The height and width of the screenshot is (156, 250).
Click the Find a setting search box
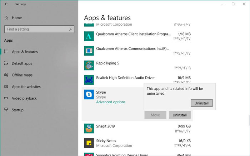tap(39, 29)
